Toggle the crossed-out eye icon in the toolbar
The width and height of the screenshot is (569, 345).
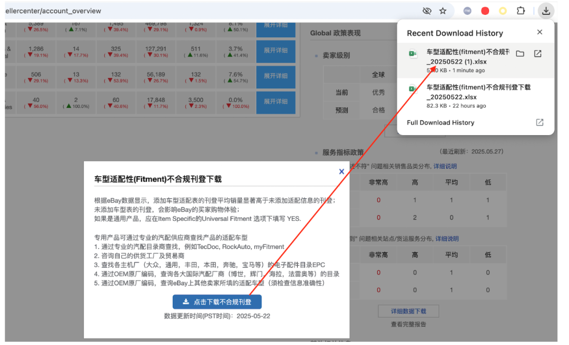[x=427, y=11]
